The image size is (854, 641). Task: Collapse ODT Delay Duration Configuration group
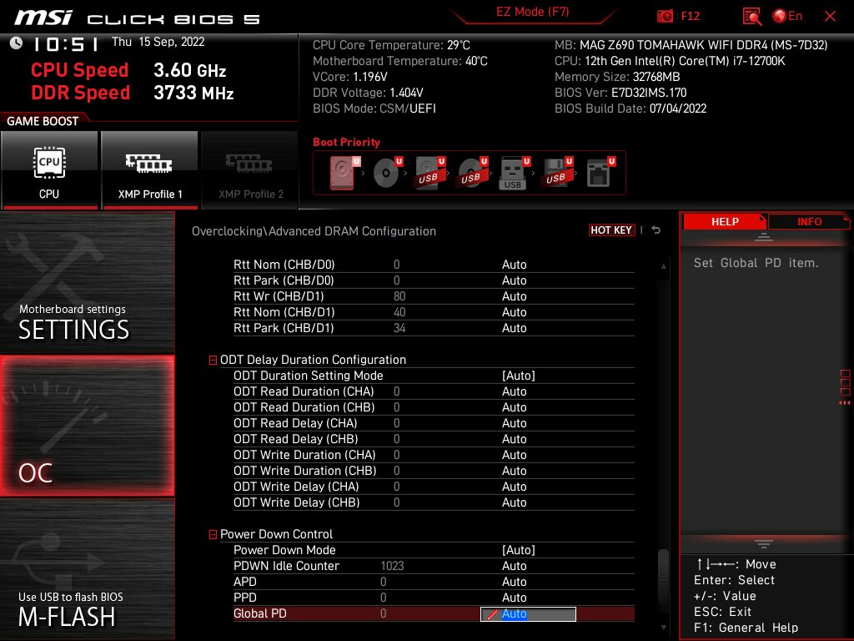click(x=213, y=361)
